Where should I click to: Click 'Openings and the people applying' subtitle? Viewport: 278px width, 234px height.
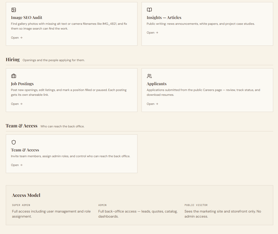coord(54,60)
